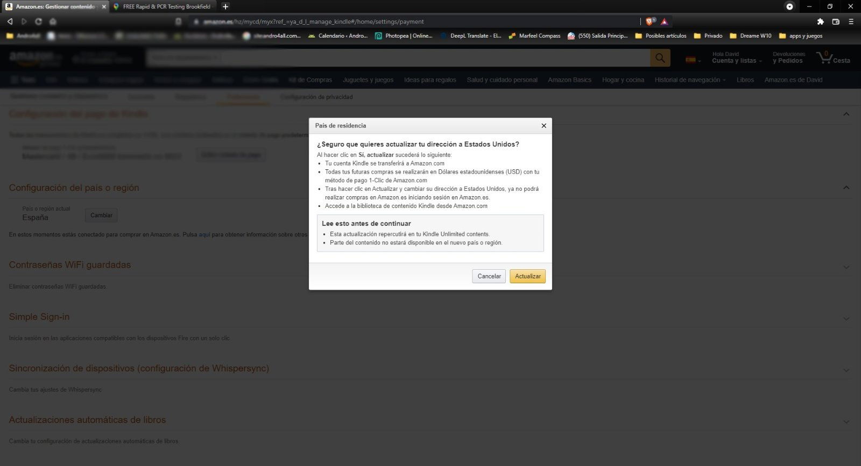Select Configuración de privacidad tab
This screenshot has height=466, width=861.
point(316,97)
